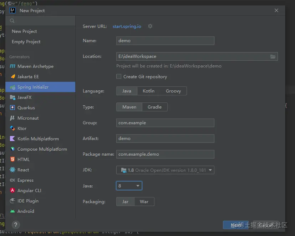
Task: Enable Create Git repository checkbox
Action: pos(119,76)
